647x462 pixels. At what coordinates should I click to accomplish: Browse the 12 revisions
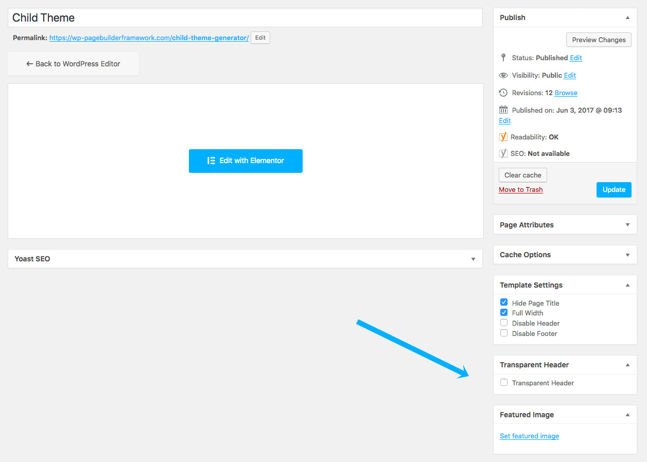coord(566,93)
